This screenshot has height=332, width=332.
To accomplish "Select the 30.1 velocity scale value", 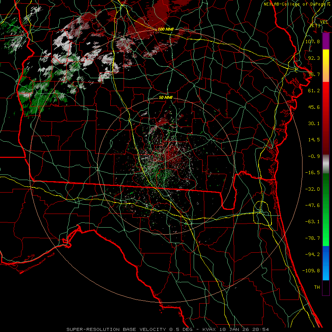I will point(314,124).
